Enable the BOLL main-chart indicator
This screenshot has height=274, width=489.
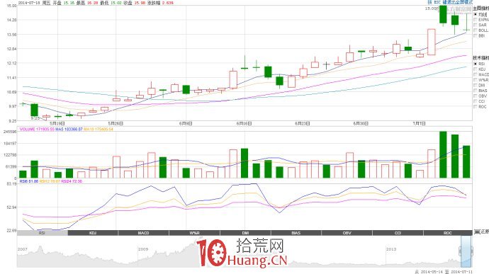pyautogui.click(x=476, y=30)
